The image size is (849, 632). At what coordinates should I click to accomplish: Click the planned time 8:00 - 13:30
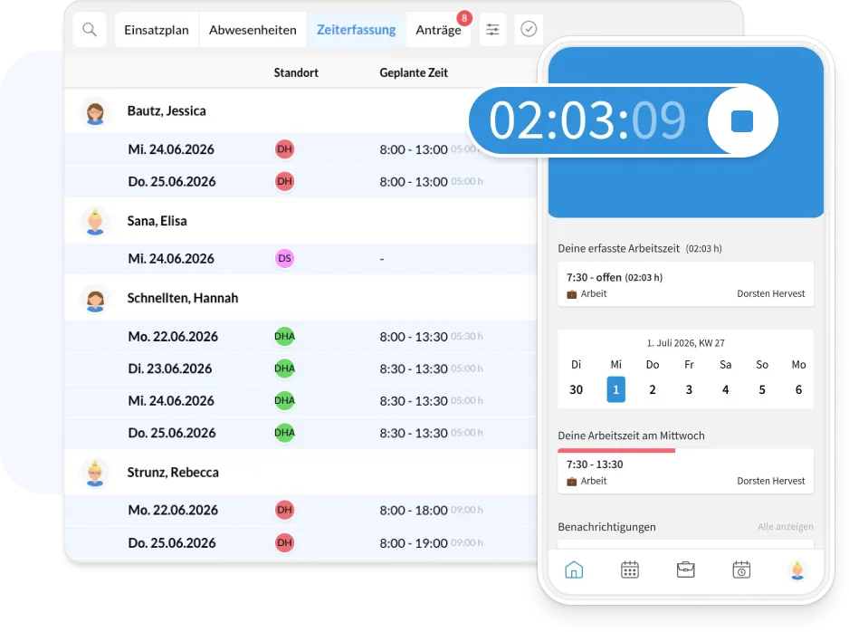(x=413, y=337)
